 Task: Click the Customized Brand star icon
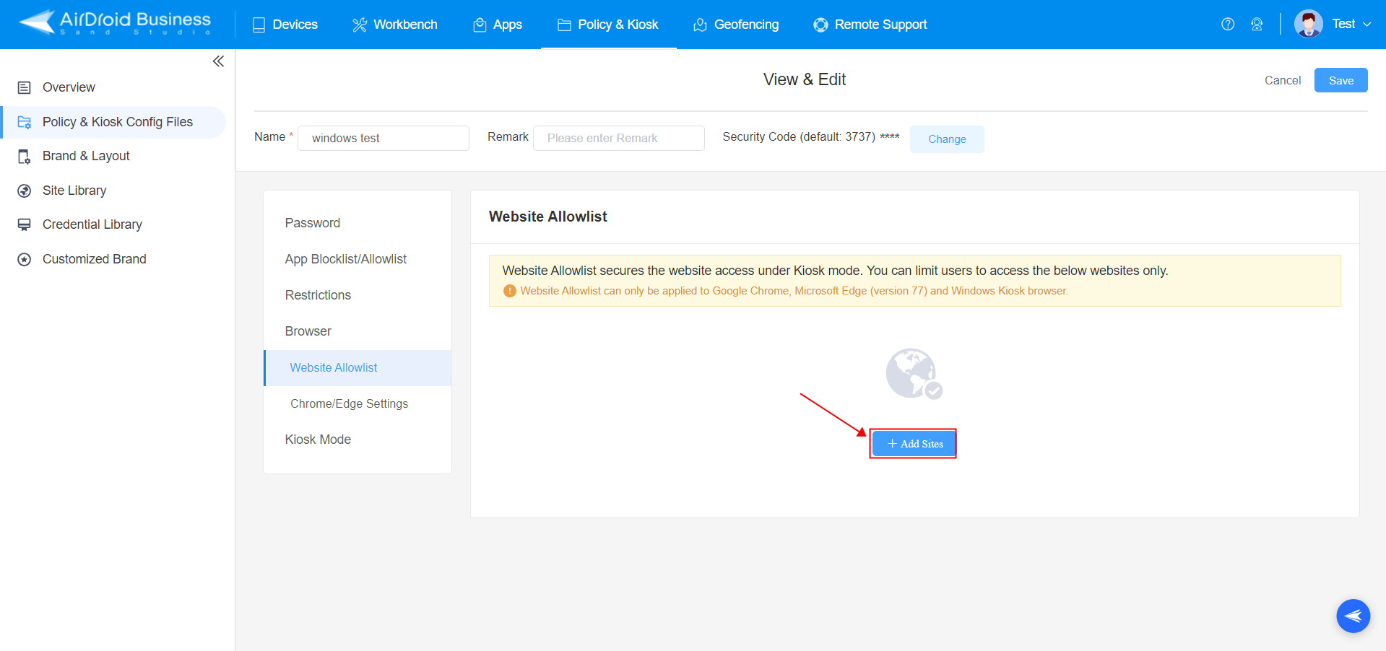[x=25, y=259]
